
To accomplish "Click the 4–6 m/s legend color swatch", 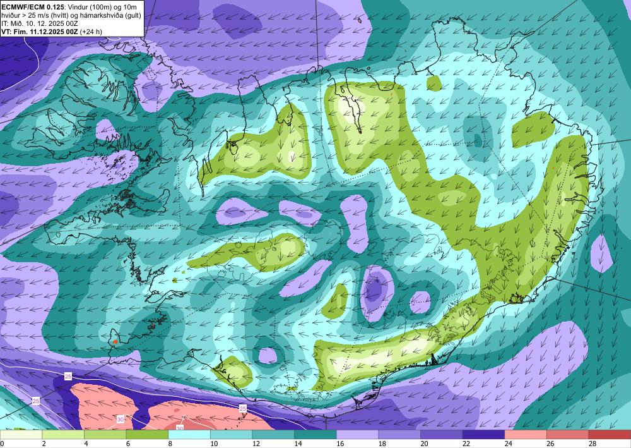I will click(x=105, y=435).
